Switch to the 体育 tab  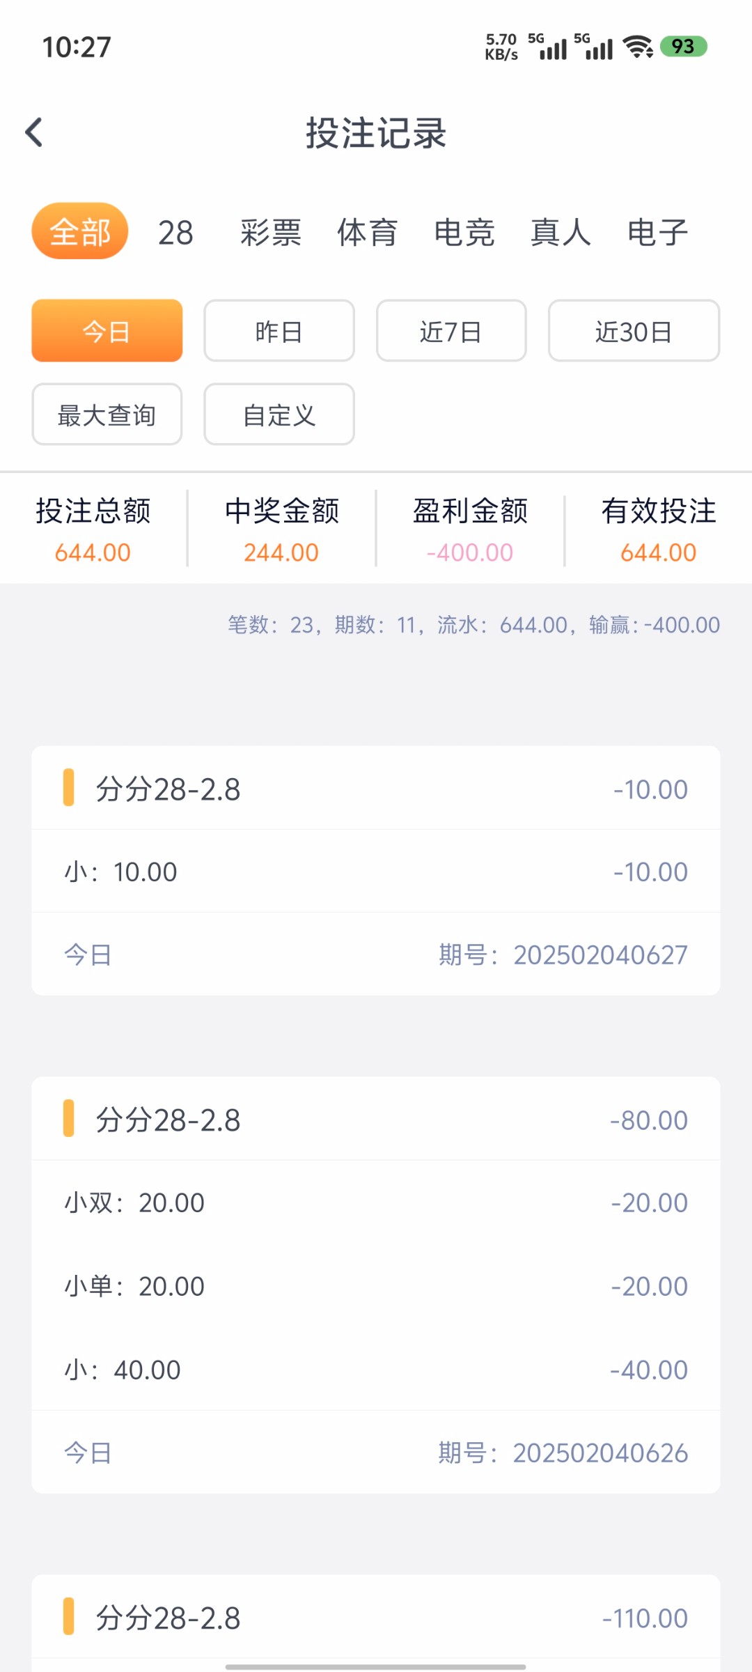click(x=368, y=233)
